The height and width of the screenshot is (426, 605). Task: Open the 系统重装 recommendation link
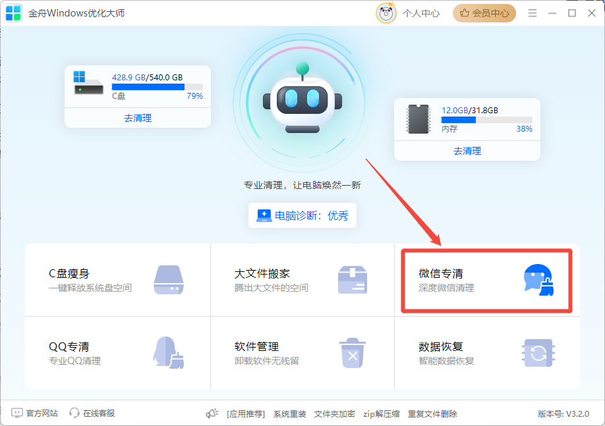tap(290, 414)
